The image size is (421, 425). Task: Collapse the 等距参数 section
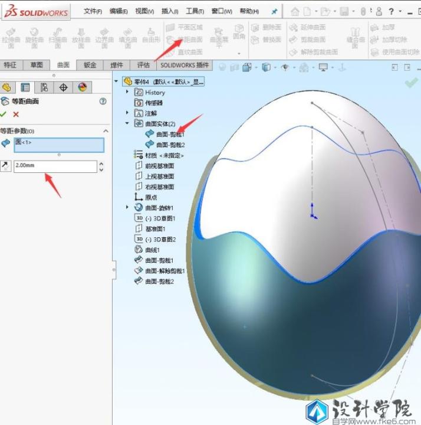coord(106,131)
